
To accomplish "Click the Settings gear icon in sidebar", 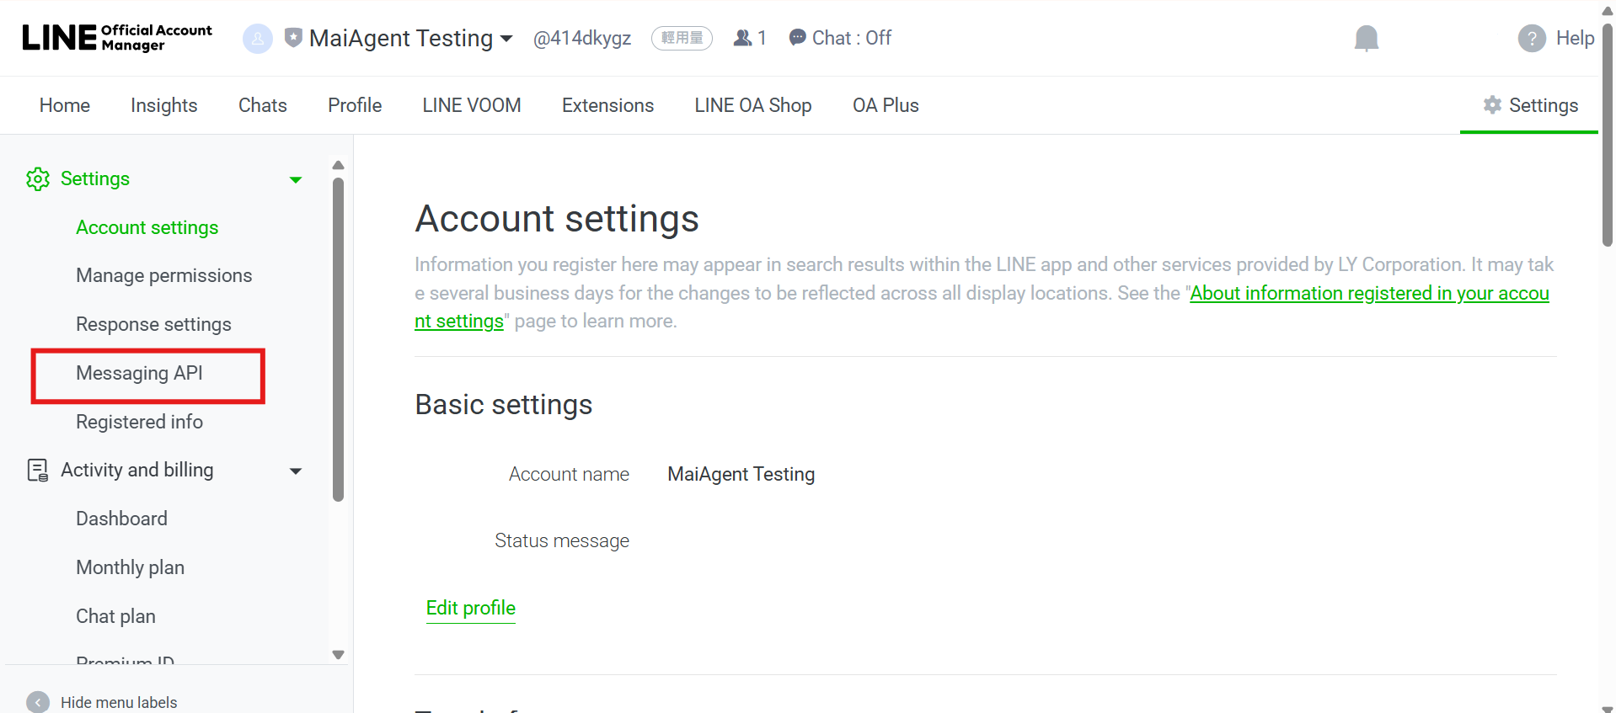I will pyautogui.click(x=38, y=179).
